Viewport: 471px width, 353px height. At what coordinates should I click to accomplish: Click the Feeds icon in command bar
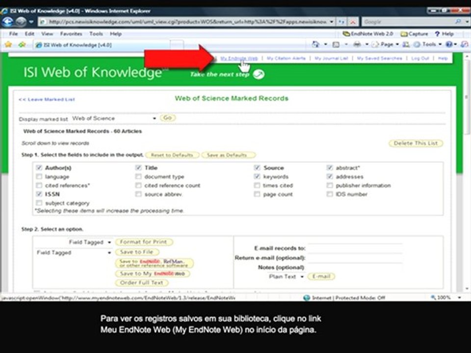tap(336, 45)
